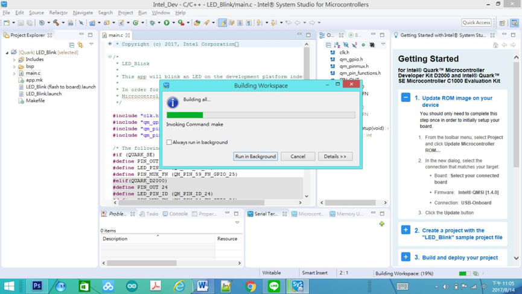Viewport: 522px width, 294px height.
Task: Click Run in Background button
Action: (x=256, y=156)
